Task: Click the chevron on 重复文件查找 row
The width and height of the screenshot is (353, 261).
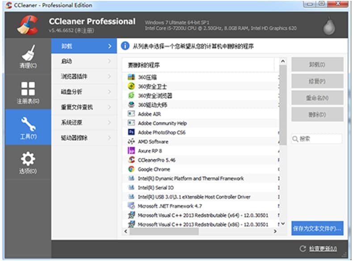Action: (109, 107)
